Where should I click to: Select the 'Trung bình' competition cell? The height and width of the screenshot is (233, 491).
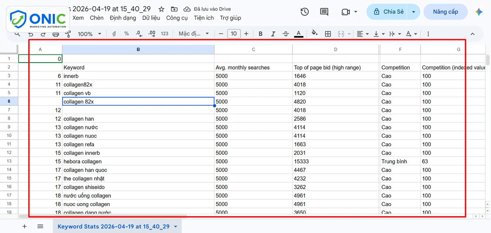[x=400, y=161]
